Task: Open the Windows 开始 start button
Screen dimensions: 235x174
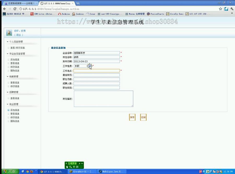Action: pos(10,171)
